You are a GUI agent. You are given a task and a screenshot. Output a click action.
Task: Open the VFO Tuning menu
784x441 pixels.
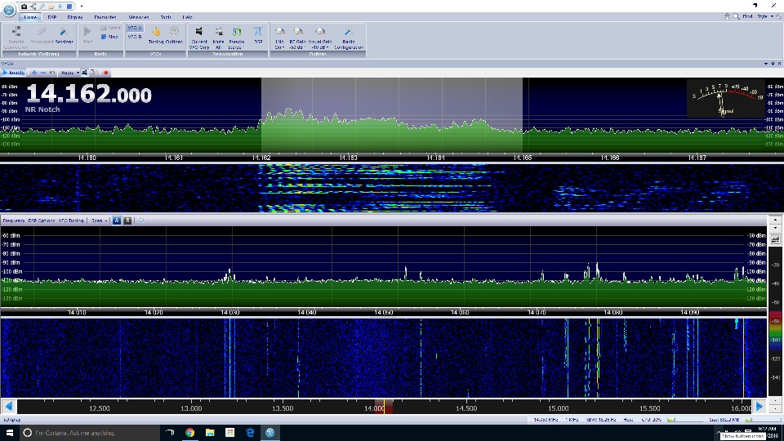click(71, 220)
